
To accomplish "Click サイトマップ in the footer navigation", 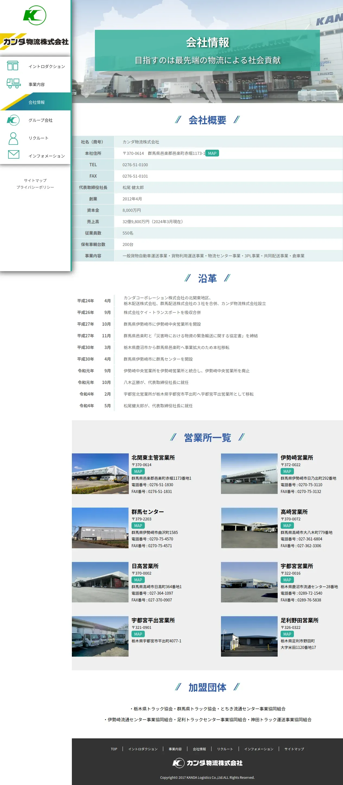I will [294, 749].
